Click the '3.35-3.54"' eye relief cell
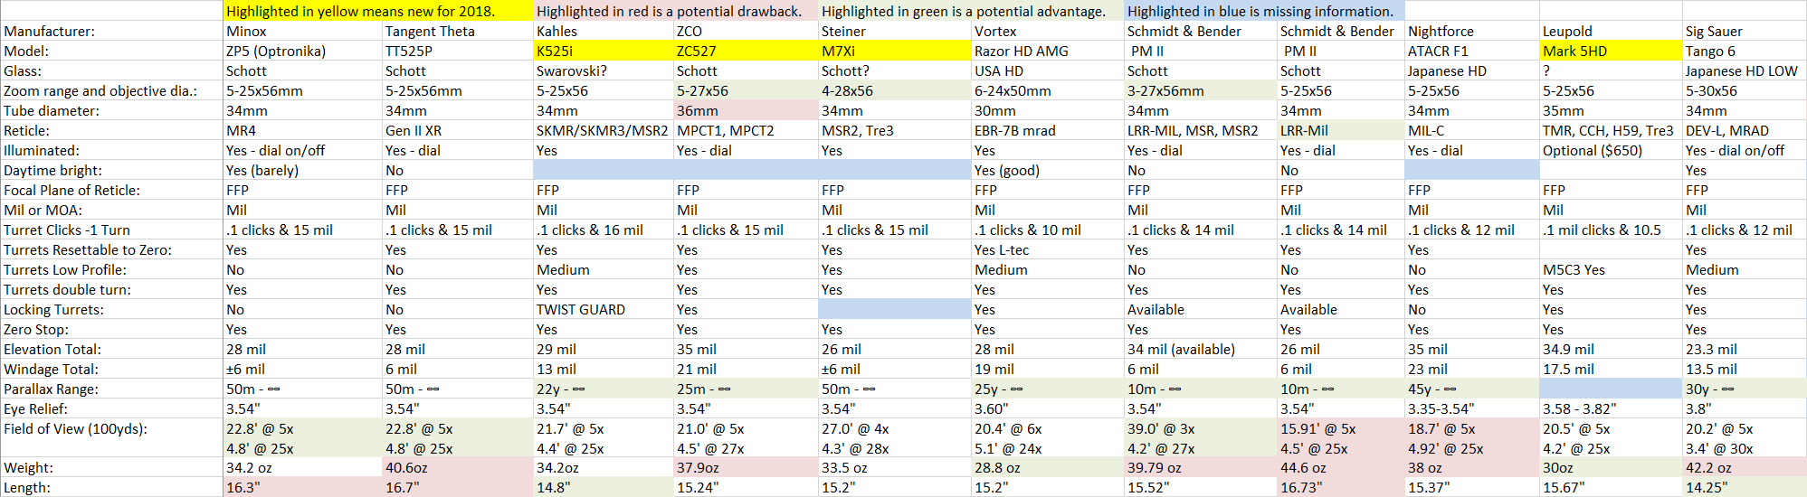1807x497 pixels. [x=1471, y=408]
